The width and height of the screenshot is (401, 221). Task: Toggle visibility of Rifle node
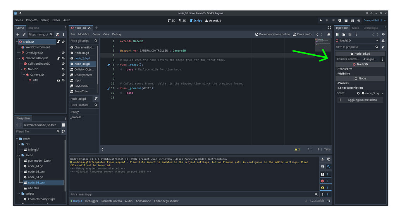(x=63, y=80)
